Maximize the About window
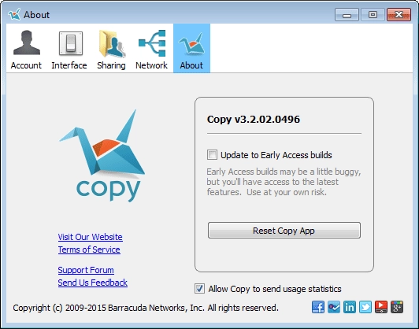 click(x=373, y=15)
